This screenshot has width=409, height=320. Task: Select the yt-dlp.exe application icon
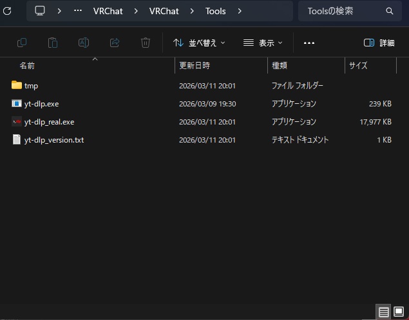point(17,103)
